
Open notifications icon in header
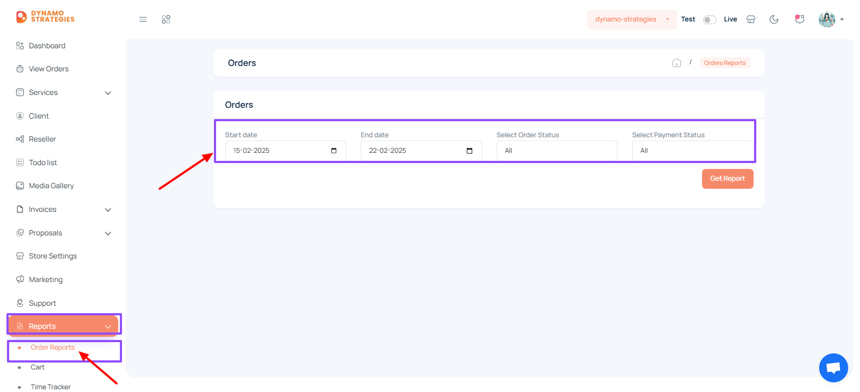pyautogui.click(x=800, y=19)
